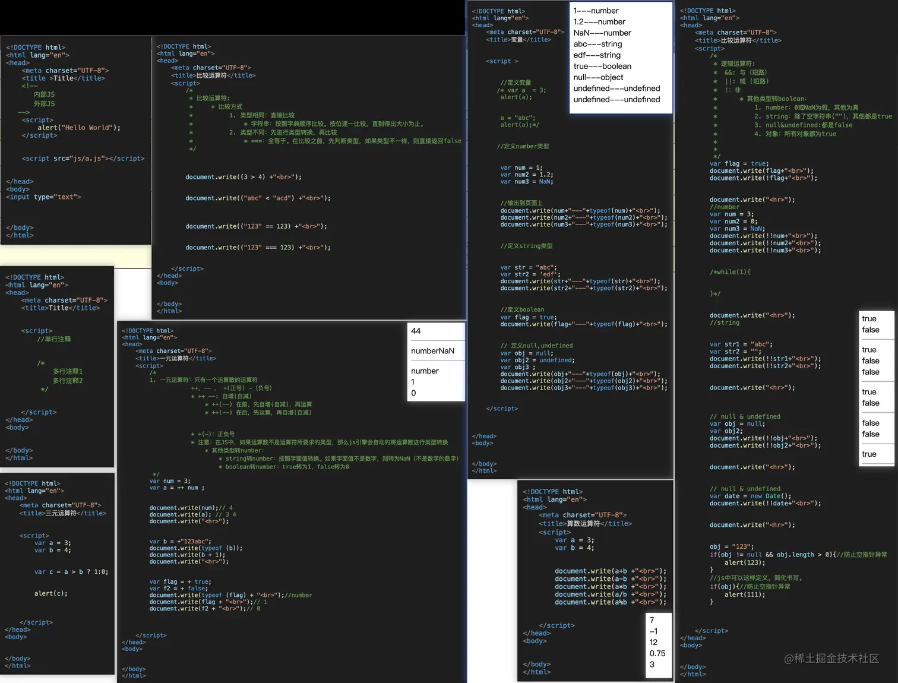Click the null---object output line
Viewport: 898px width, 683px height.
[598, 77]
